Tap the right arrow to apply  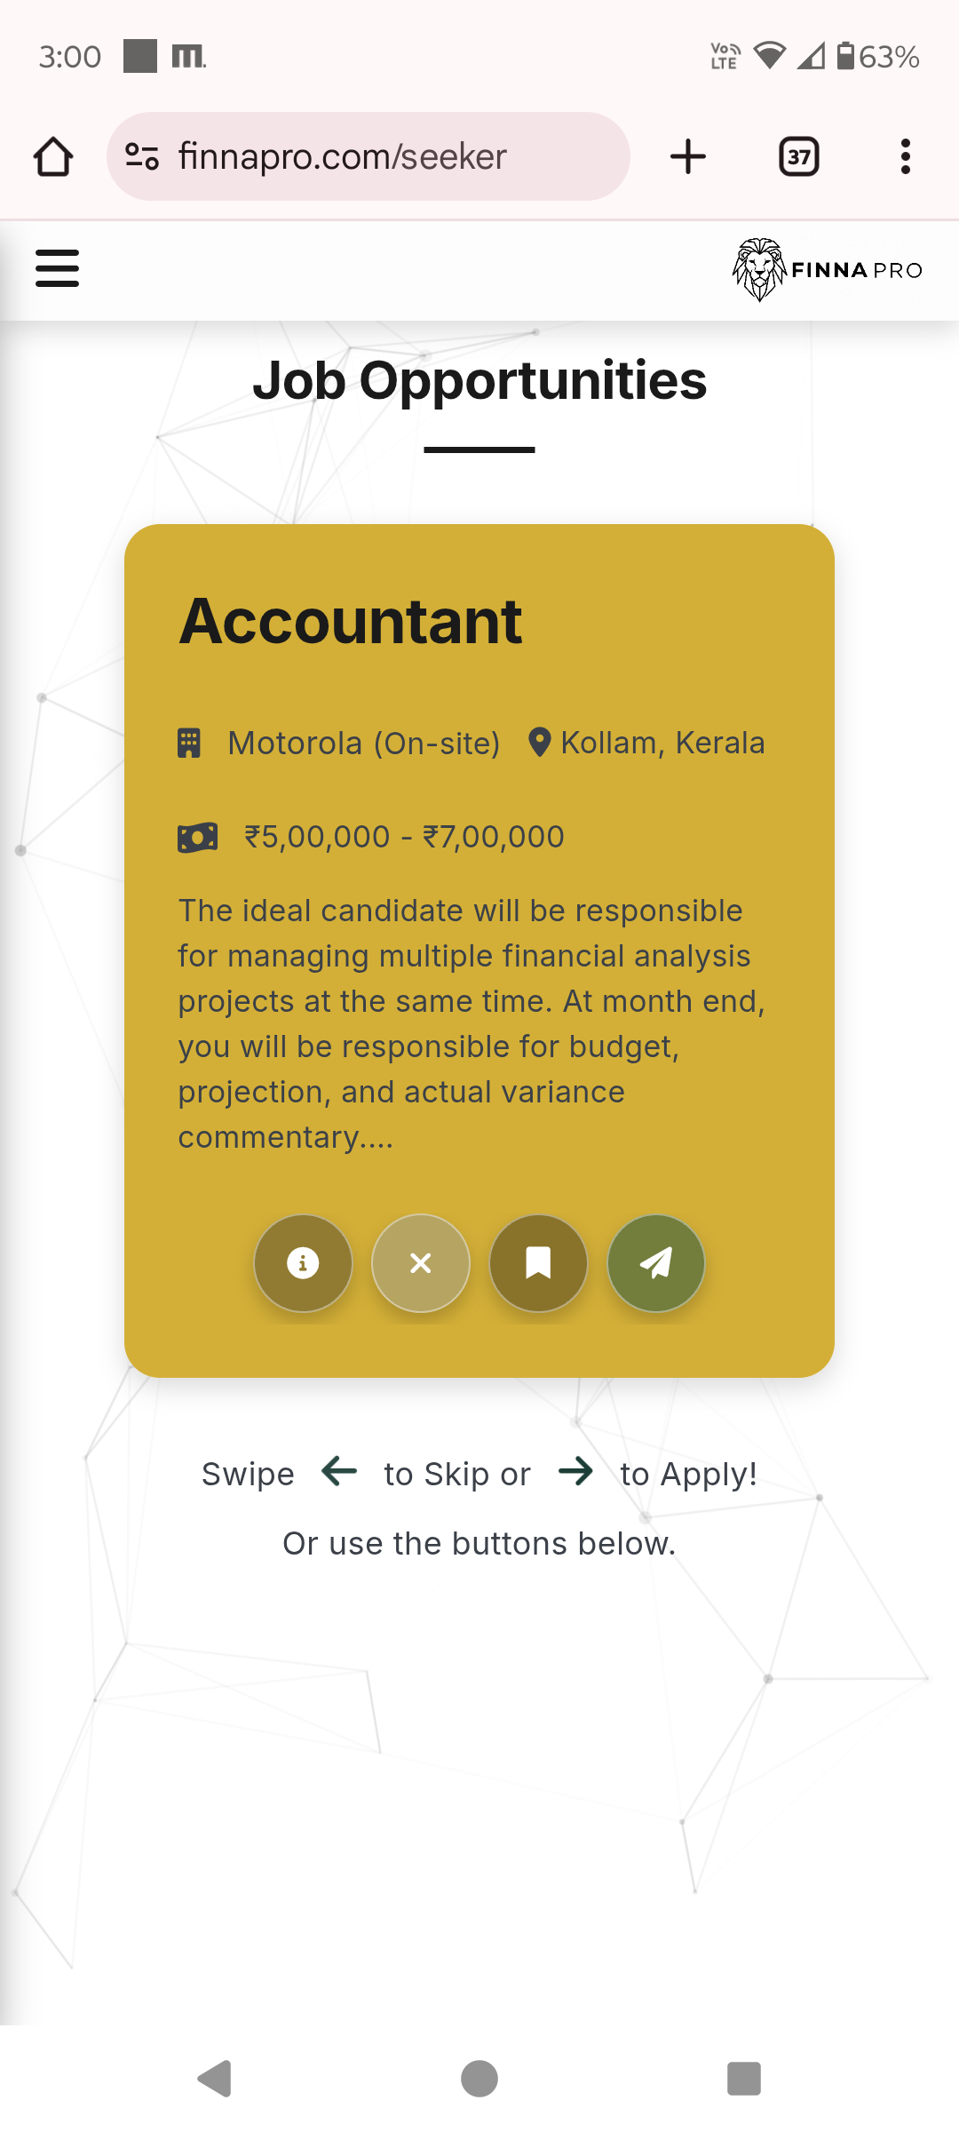pyautogui.click(x=575, y=1471)
